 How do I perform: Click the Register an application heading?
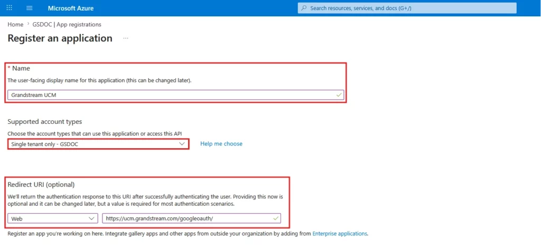click(x=60, y=38)
